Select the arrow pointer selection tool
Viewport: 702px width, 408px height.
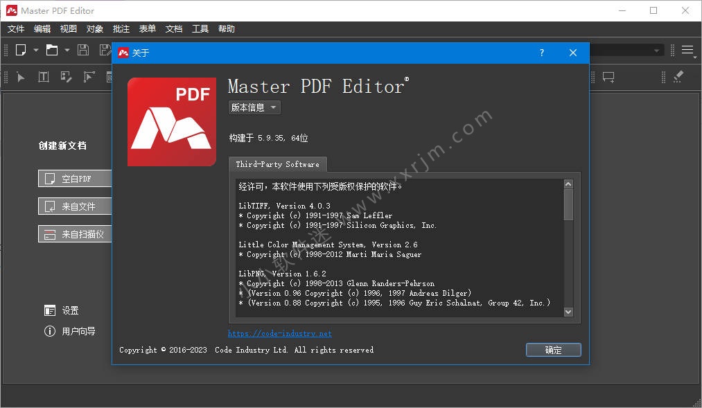coord(21,77)
